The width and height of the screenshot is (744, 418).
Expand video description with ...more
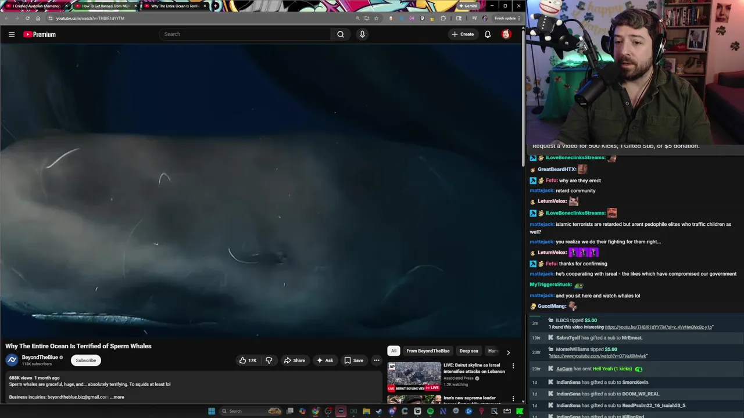(x=117, y=397)
